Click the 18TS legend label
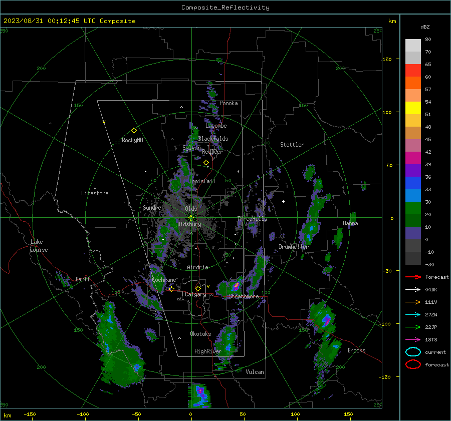The image size is (451, 421). [x=431, y=340]
